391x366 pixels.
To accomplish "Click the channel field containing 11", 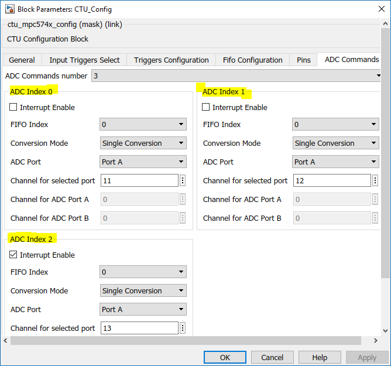I will (x=139, y=180).
